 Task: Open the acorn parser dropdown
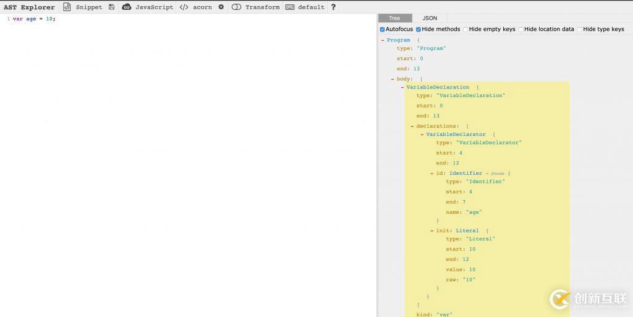tap(202, 7)
